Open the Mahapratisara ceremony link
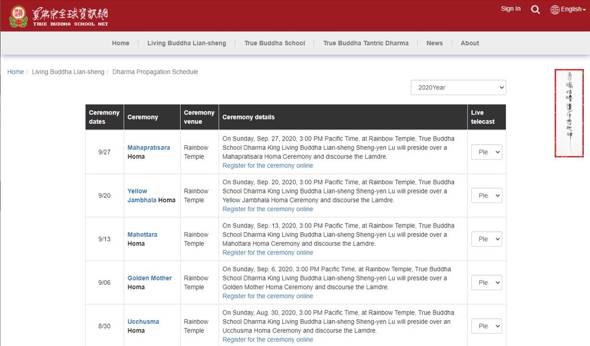 pyautogui.click(x=148, y=148)
